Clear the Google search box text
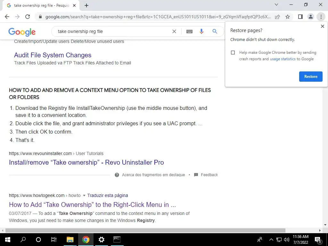 tap(174, 31)
